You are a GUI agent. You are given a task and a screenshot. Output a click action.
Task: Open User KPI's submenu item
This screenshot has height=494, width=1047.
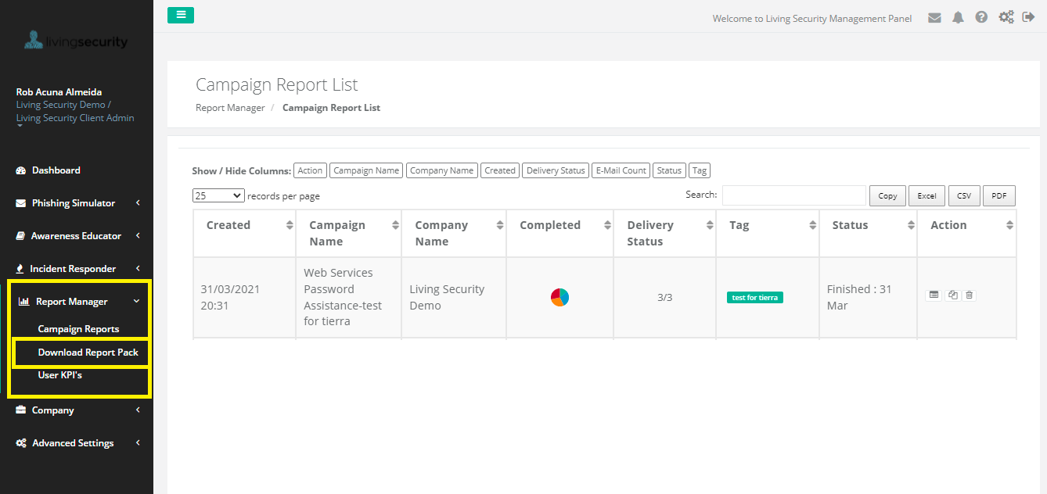pos(60,375)
